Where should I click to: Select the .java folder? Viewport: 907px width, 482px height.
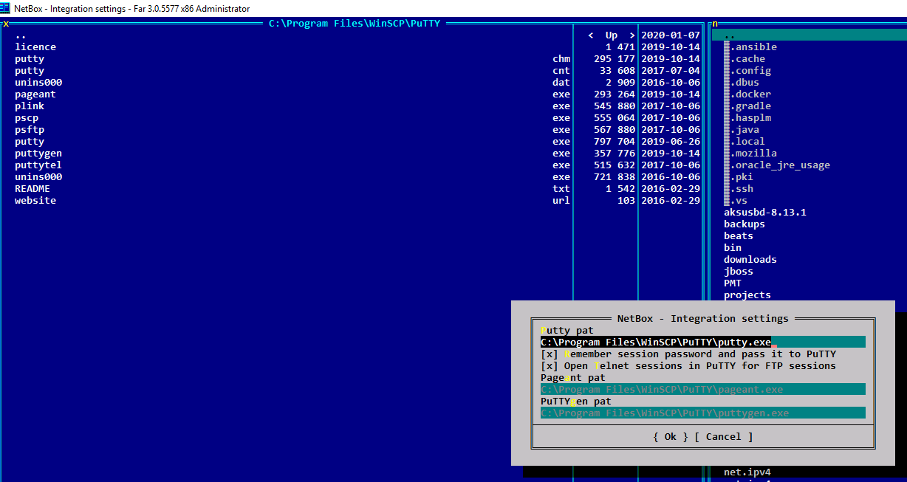745,129
